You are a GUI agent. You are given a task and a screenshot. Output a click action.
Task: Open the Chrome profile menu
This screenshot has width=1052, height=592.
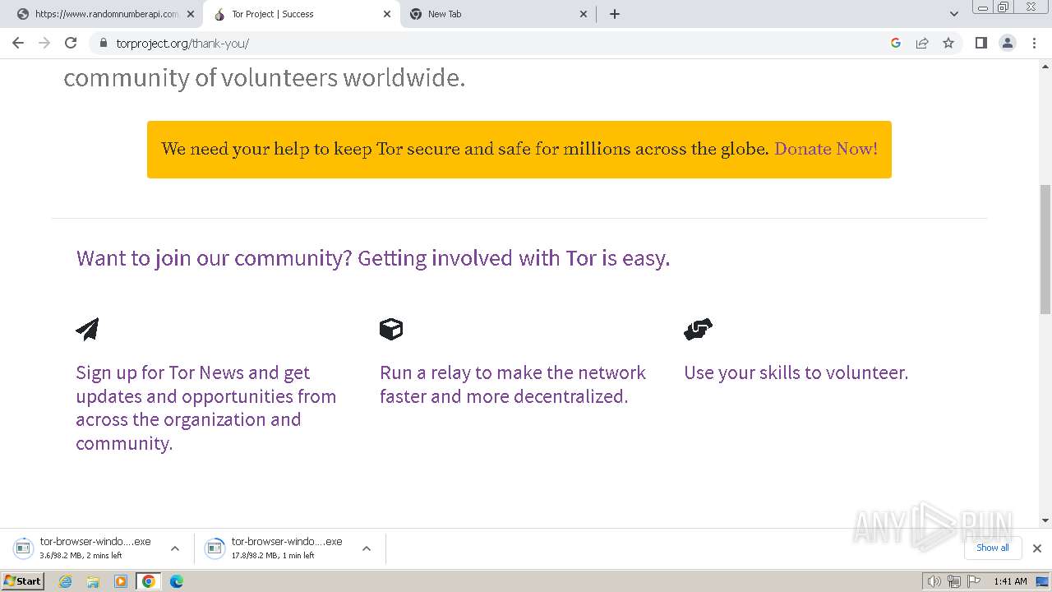(x=1008, y=43)
